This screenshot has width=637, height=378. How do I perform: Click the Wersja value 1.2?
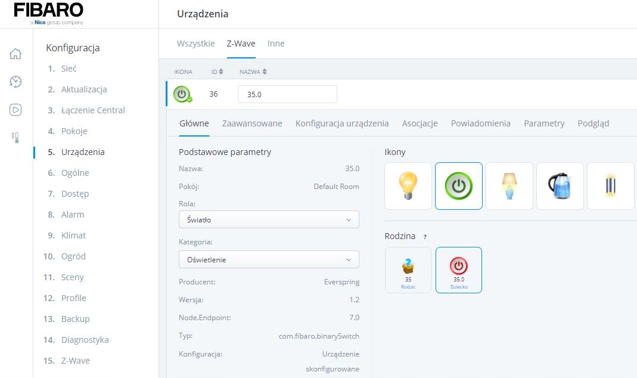tap(354, 299)
